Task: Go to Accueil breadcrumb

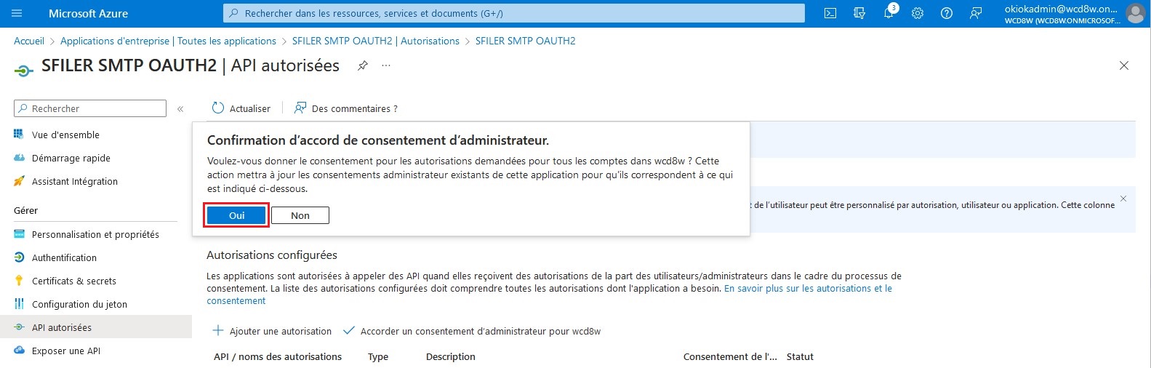Action: (29, 41)
